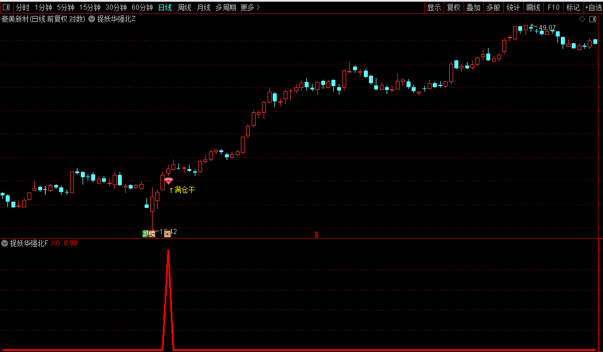
Task: Click the 跌榜 tag on the chart
Action: (149, 234)
